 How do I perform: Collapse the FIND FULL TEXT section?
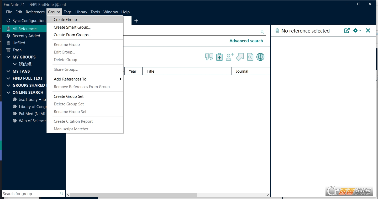coord(8,78)
